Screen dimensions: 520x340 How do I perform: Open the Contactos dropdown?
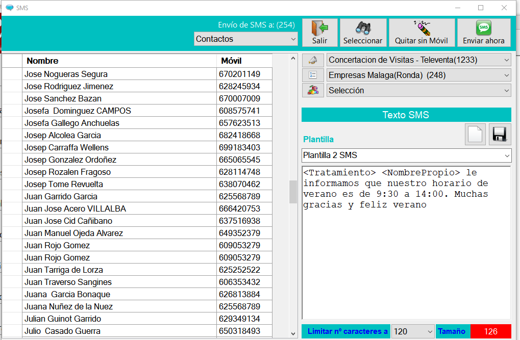tap(246, 39)
